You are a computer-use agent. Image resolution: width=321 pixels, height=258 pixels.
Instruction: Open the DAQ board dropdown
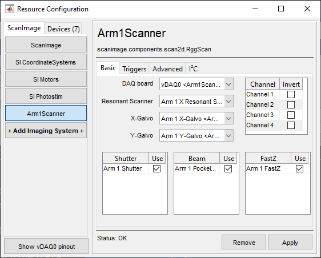coord(196,84)
